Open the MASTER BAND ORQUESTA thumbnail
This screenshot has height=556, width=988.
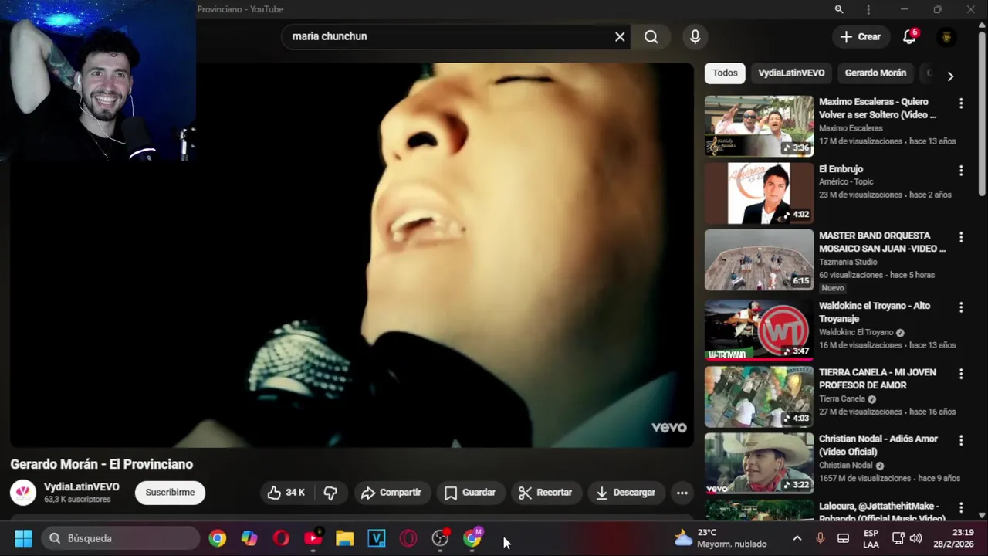click(759, 260)
